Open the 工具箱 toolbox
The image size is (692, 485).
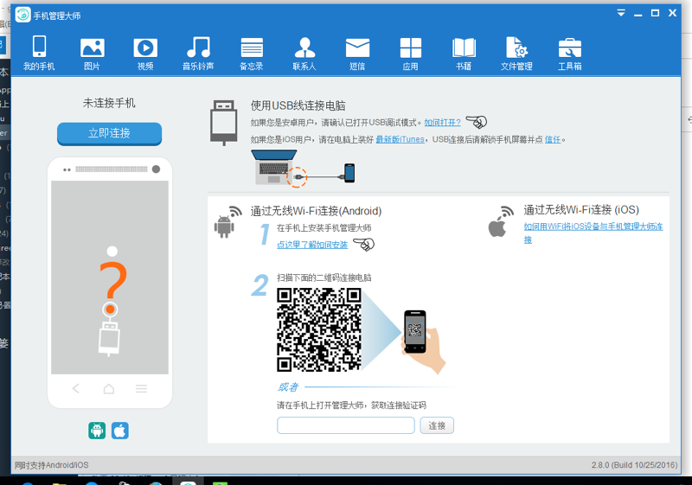570,54
